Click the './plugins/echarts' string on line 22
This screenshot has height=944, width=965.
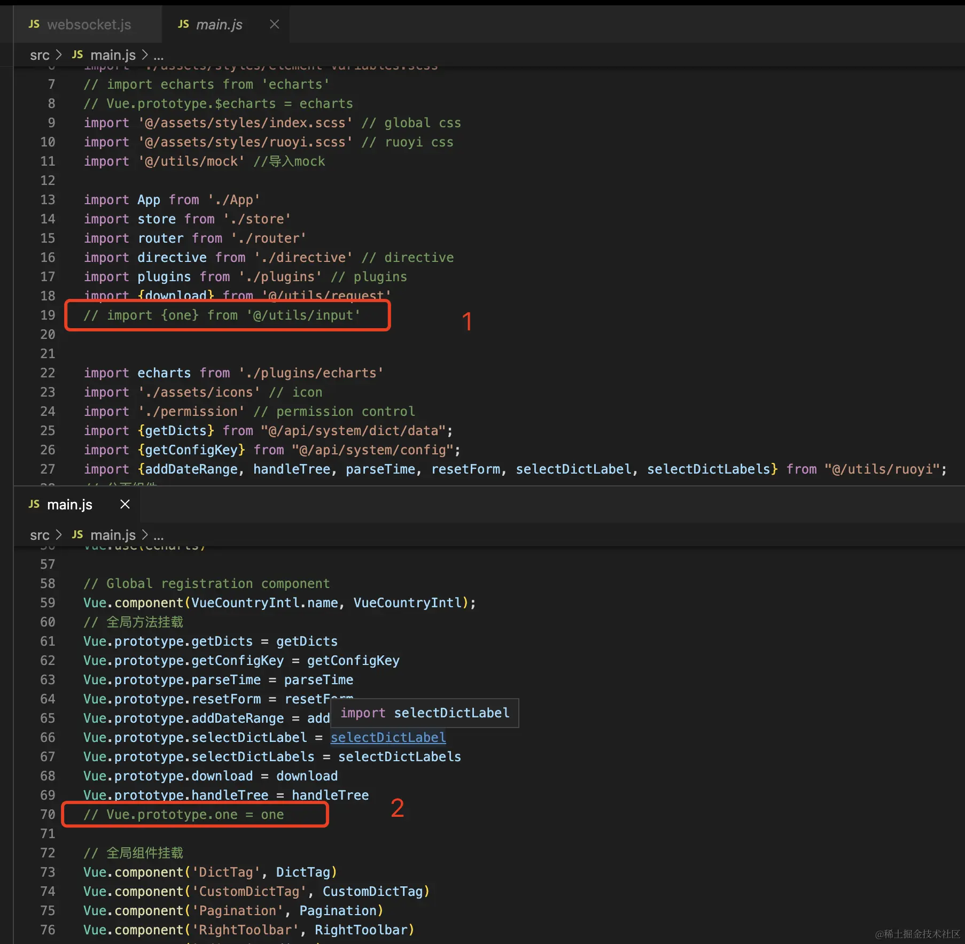click(x=311, y=373)
